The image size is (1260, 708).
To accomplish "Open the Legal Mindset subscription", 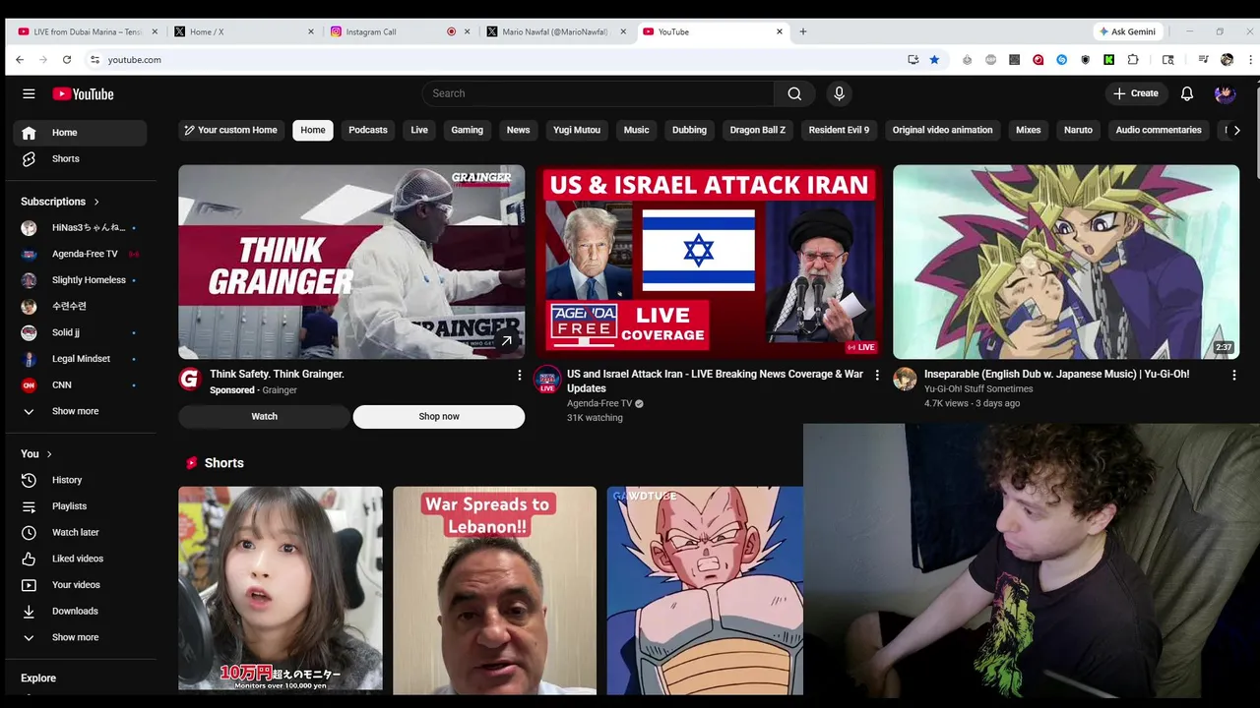I will [80, 359].
